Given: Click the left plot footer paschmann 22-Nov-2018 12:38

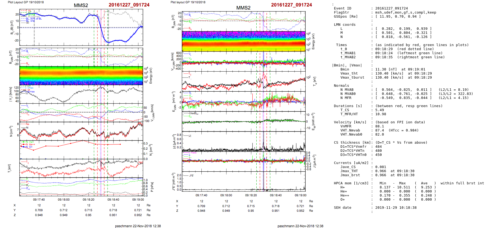Looking at the screenshot, I should click(138, 226).
